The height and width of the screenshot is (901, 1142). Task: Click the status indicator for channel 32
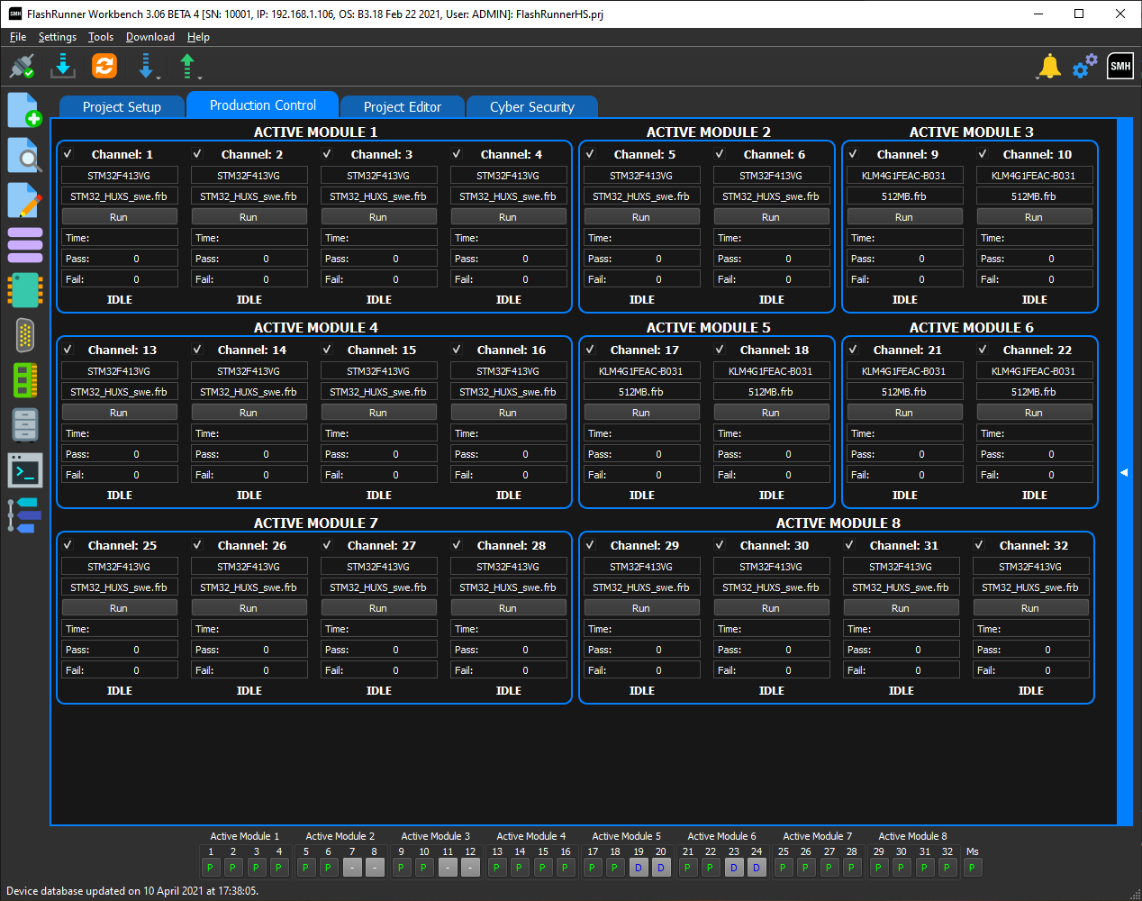(947, 868)
